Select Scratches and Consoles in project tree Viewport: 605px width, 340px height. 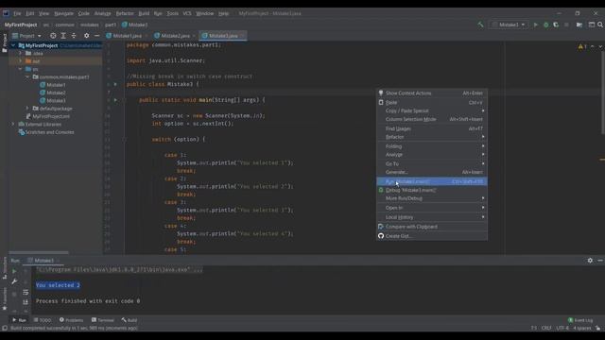[46, 132]
